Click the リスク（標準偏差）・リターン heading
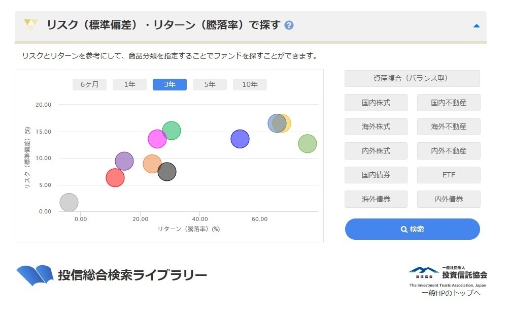 click(x=163, y=25)
